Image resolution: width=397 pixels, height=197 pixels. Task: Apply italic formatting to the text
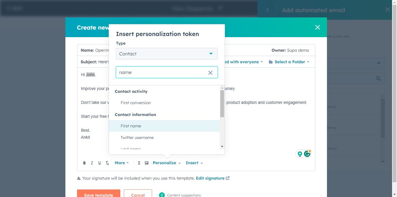(92, 163)
